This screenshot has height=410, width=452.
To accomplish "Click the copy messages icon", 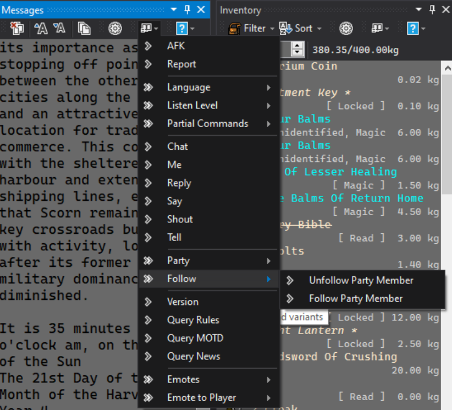I will pos(84,28).
